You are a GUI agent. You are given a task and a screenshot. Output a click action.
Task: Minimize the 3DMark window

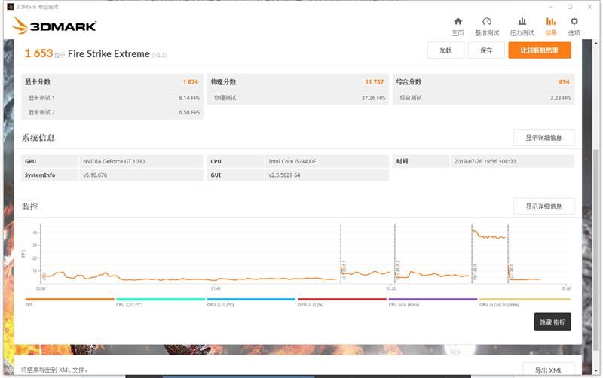pyautogui.click(x=550, y=7)
